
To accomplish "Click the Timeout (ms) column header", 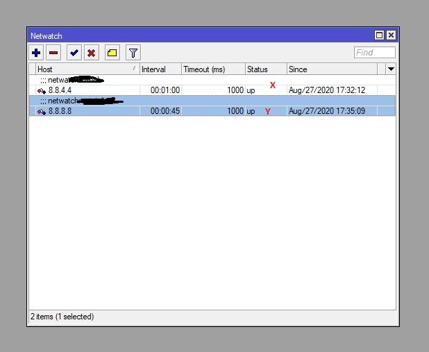I will click(x=213, y=69).
